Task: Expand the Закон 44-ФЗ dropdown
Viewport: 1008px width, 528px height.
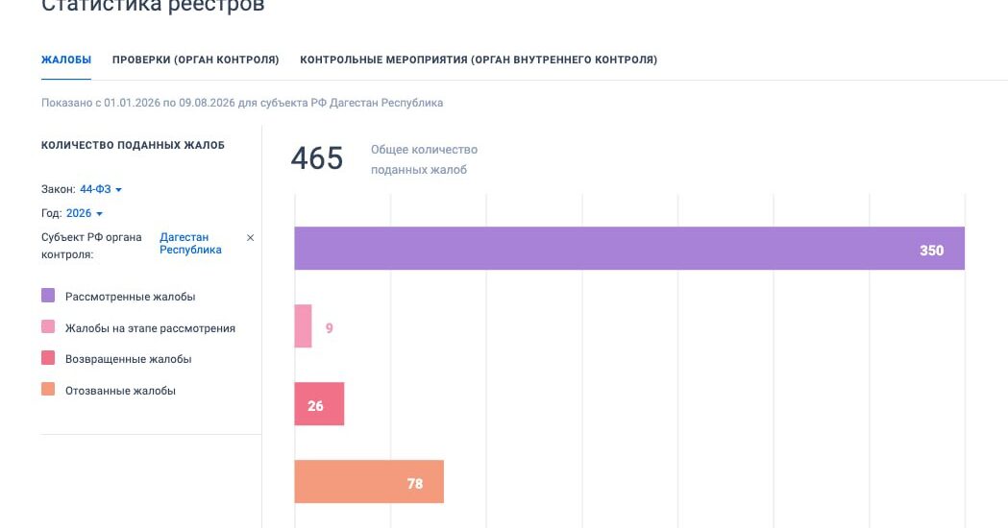Action: [101, 189]
